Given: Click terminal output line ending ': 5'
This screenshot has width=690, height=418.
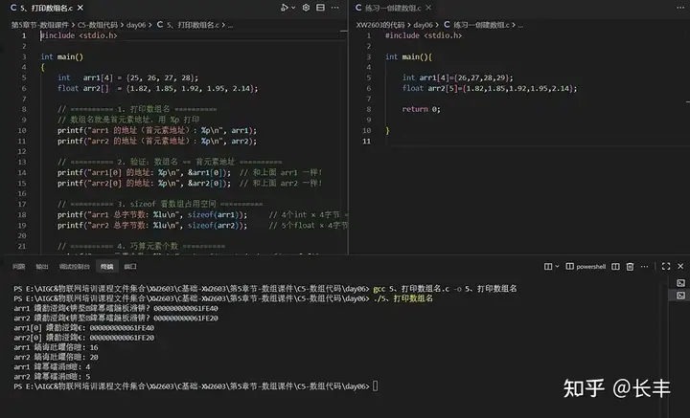Looking at the screenshot, I should point(52,377).
